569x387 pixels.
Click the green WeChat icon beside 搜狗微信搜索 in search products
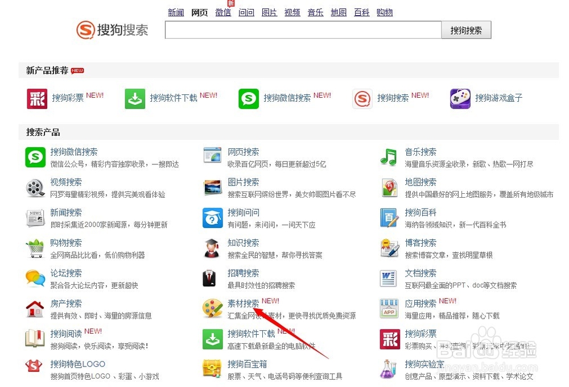[35, 157]
